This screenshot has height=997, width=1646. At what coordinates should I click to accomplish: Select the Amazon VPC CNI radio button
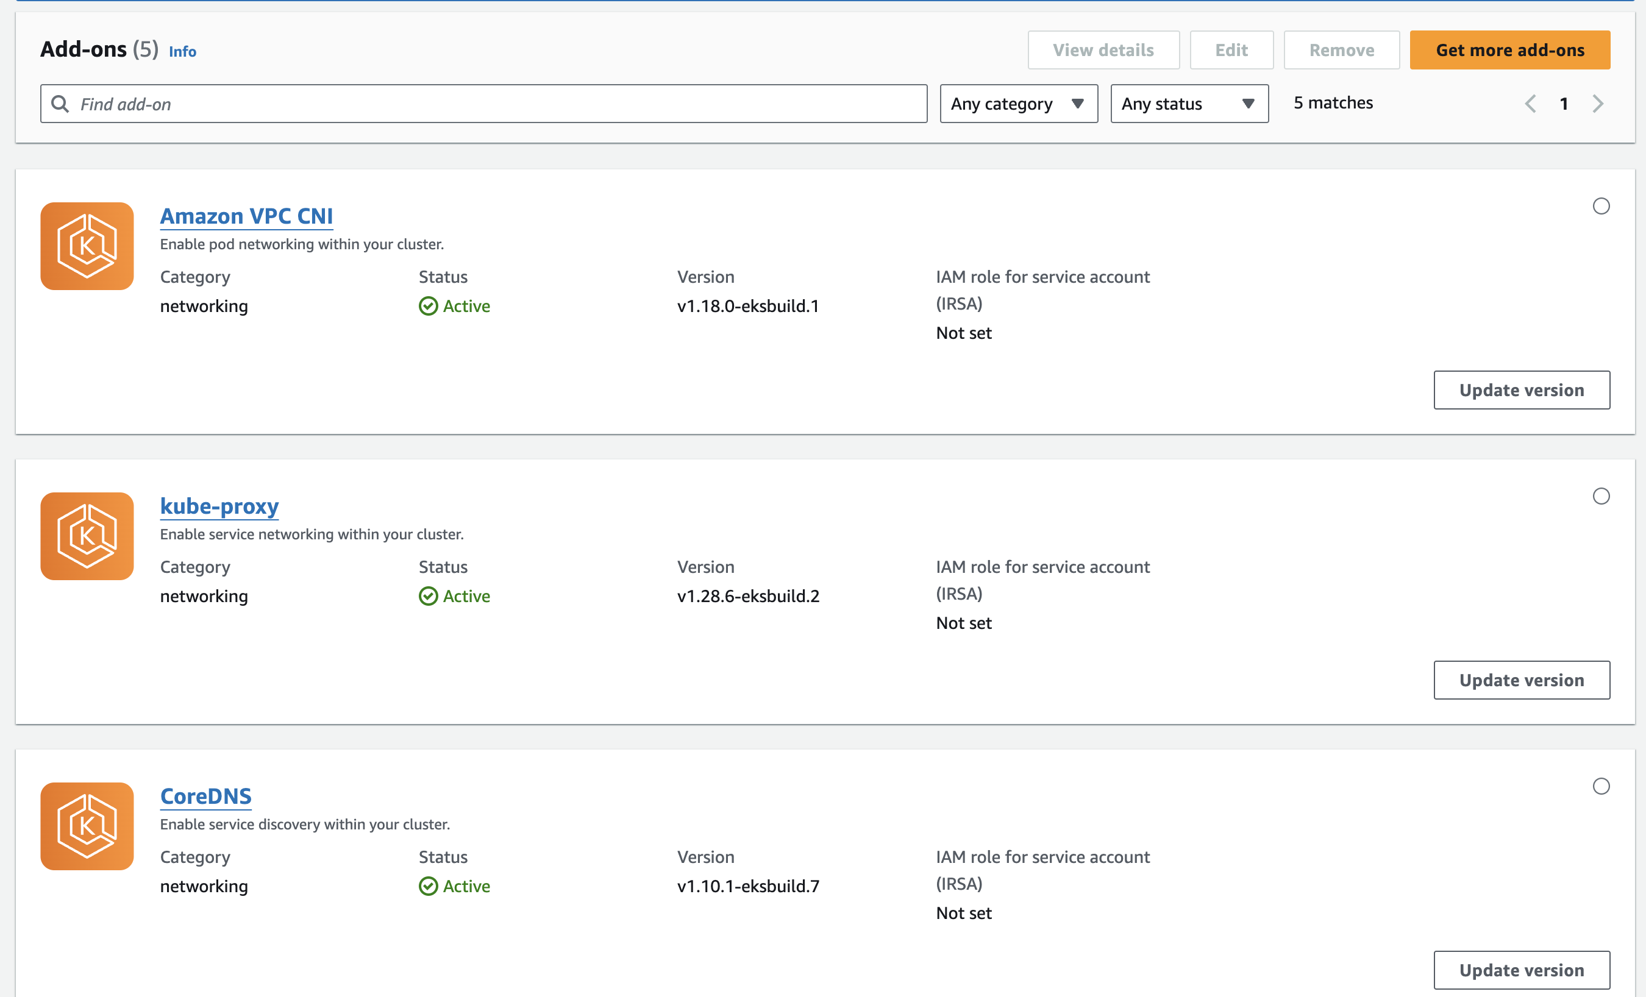coord(1601,207)
